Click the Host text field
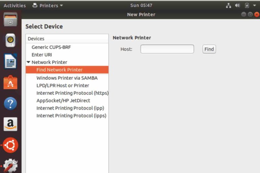The image size is (260, 173). coord(167,49)
